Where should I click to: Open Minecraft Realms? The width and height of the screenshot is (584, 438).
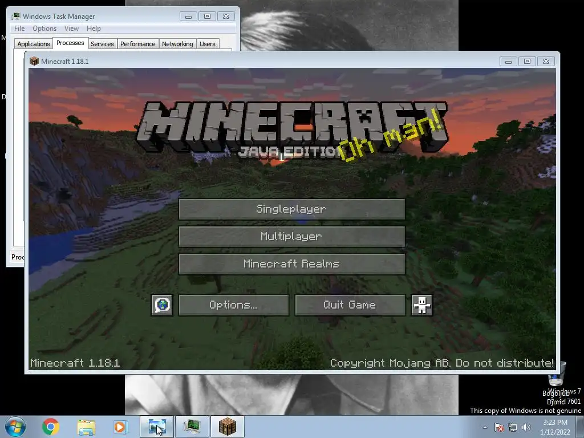291,264
